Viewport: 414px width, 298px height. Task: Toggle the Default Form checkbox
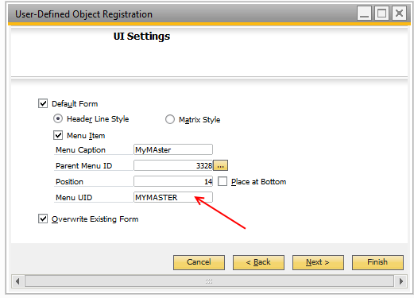(43, 103)
